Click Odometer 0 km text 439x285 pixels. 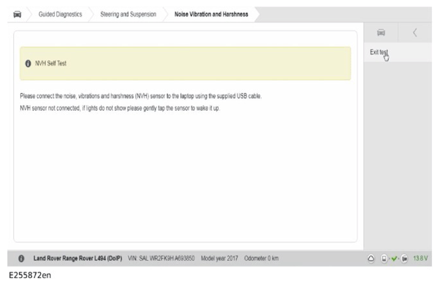261,259
